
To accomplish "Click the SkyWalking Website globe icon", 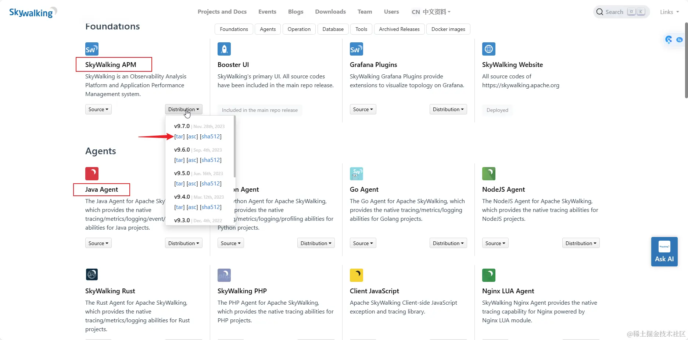I will coord(489,49).
